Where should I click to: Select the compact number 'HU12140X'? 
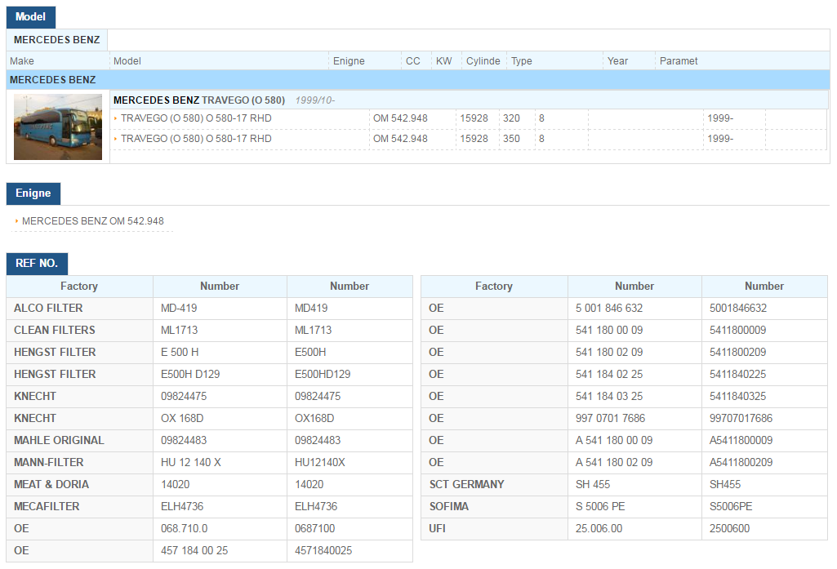(320, 462)
